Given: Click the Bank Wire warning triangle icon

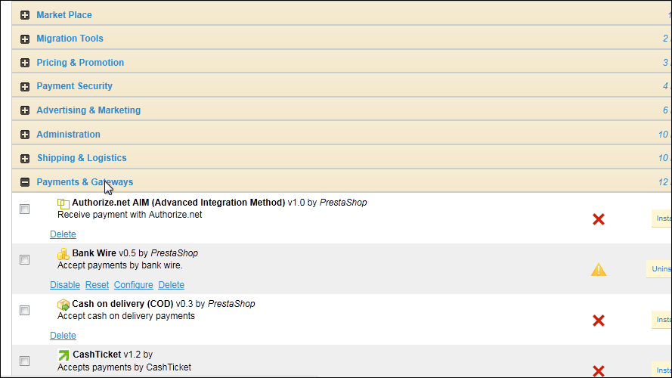Looking at the screenshot, I should 598,269.
